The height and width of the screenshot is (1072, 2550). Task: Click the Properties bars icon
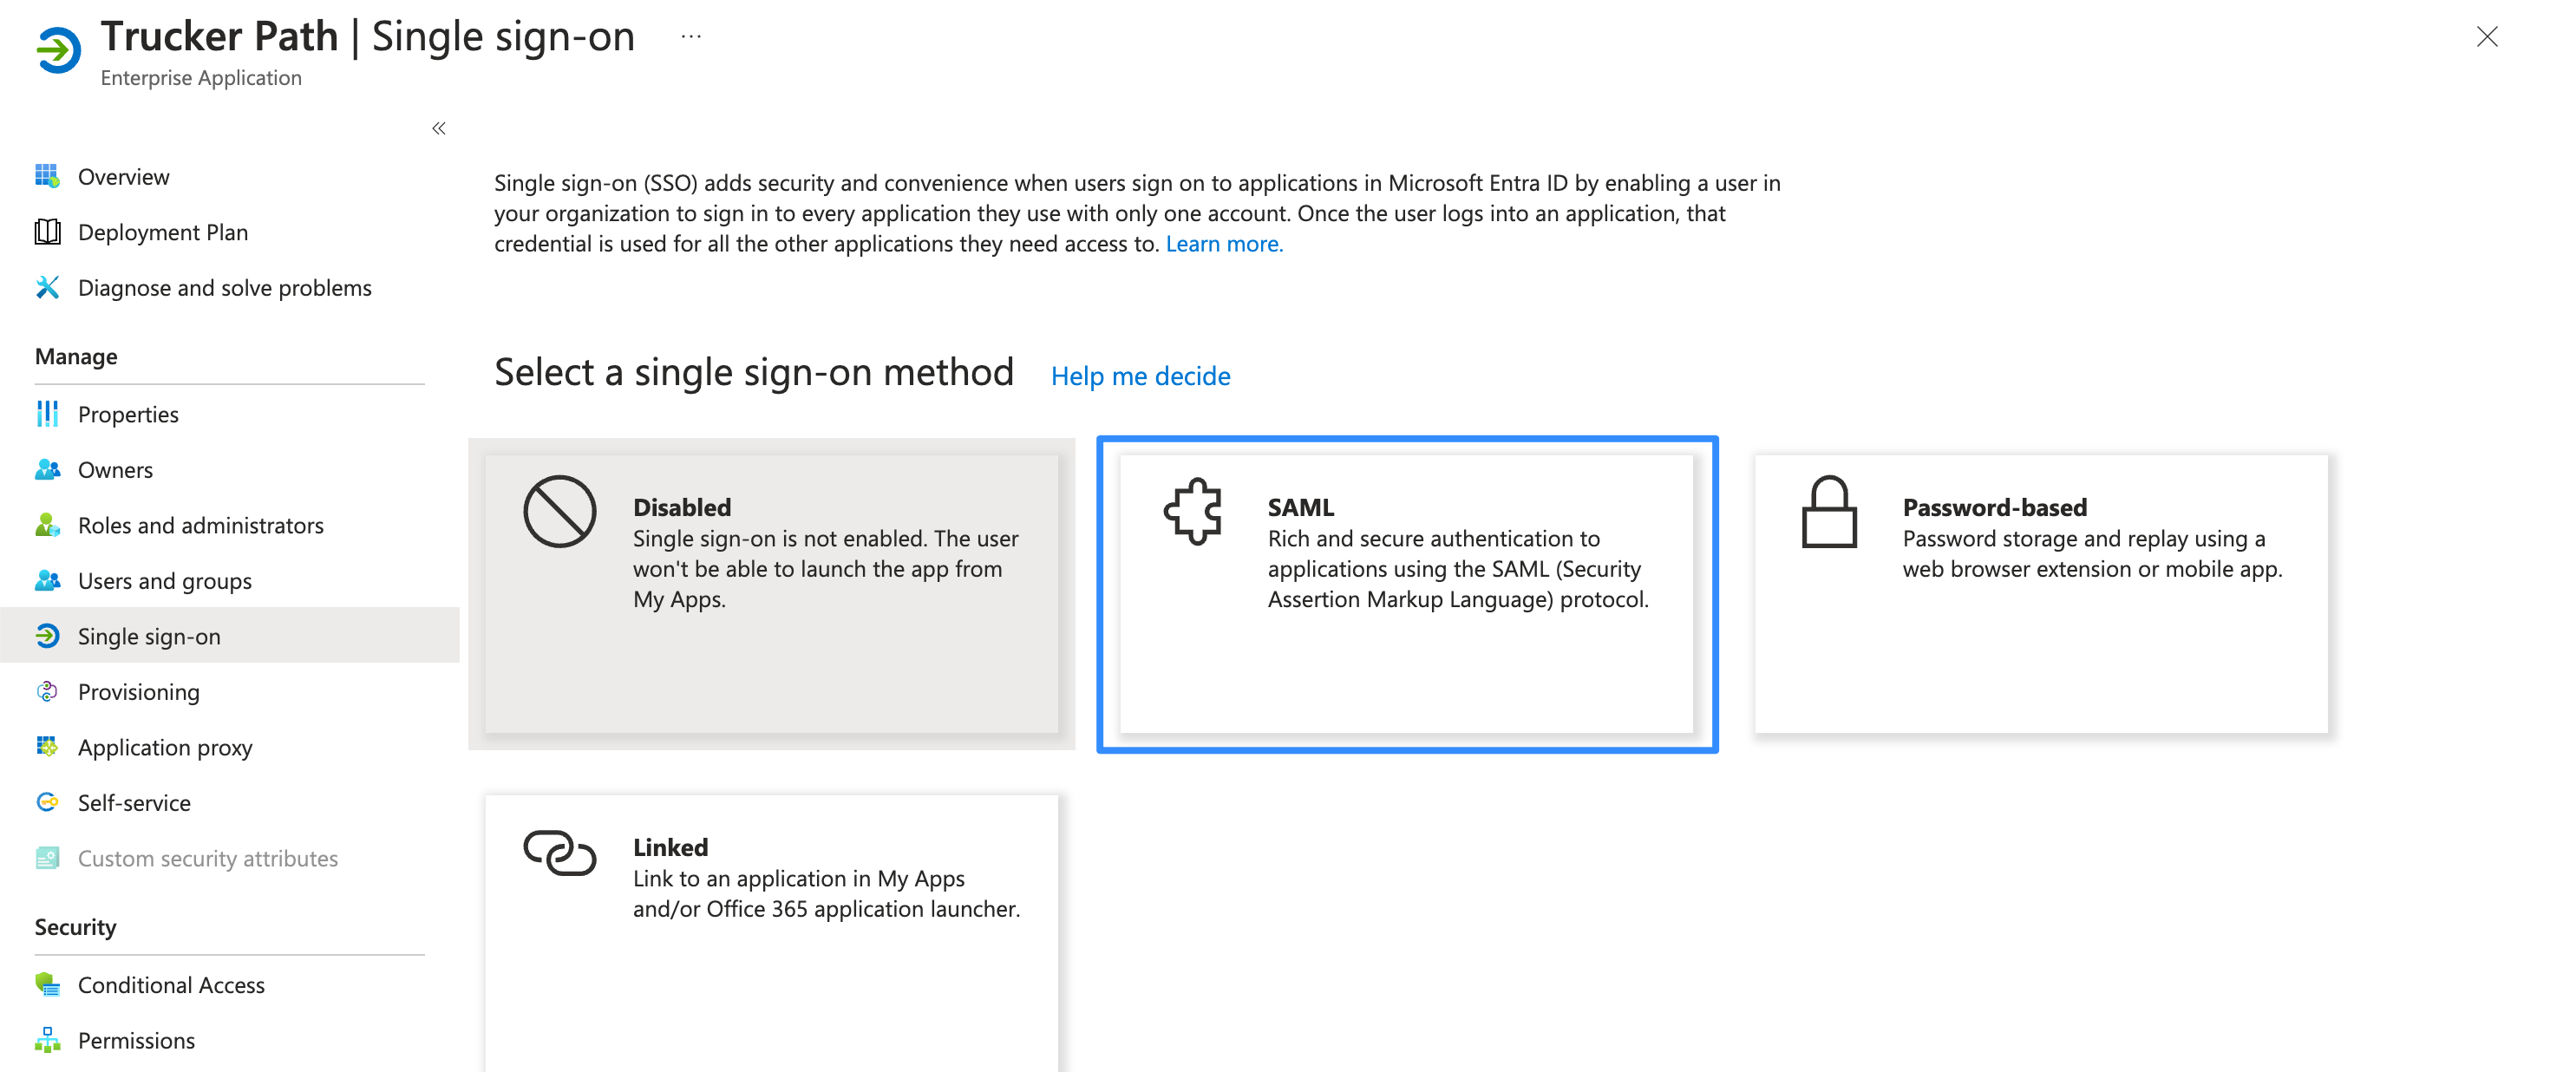point(47,414)
